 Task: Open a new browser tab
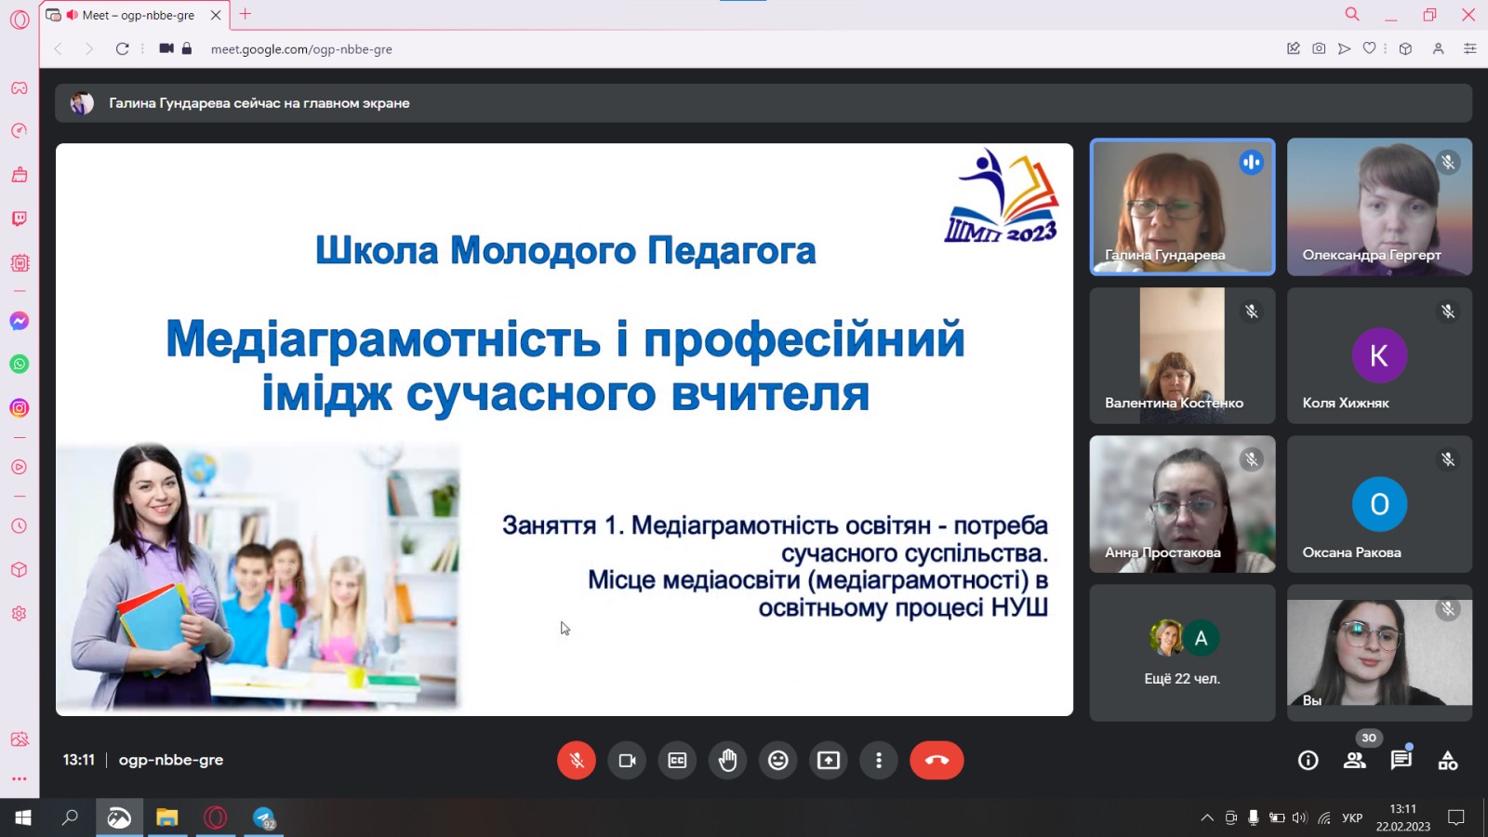pos(246,14)
